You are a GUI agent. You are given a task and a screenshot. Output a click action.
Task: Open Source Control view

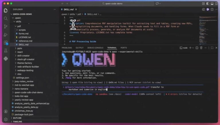[6, 26]
